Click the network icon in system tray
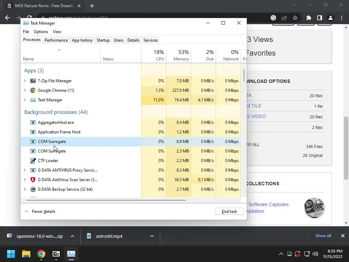The width and height of the screenshot is (349, 262). coord(307,254)
